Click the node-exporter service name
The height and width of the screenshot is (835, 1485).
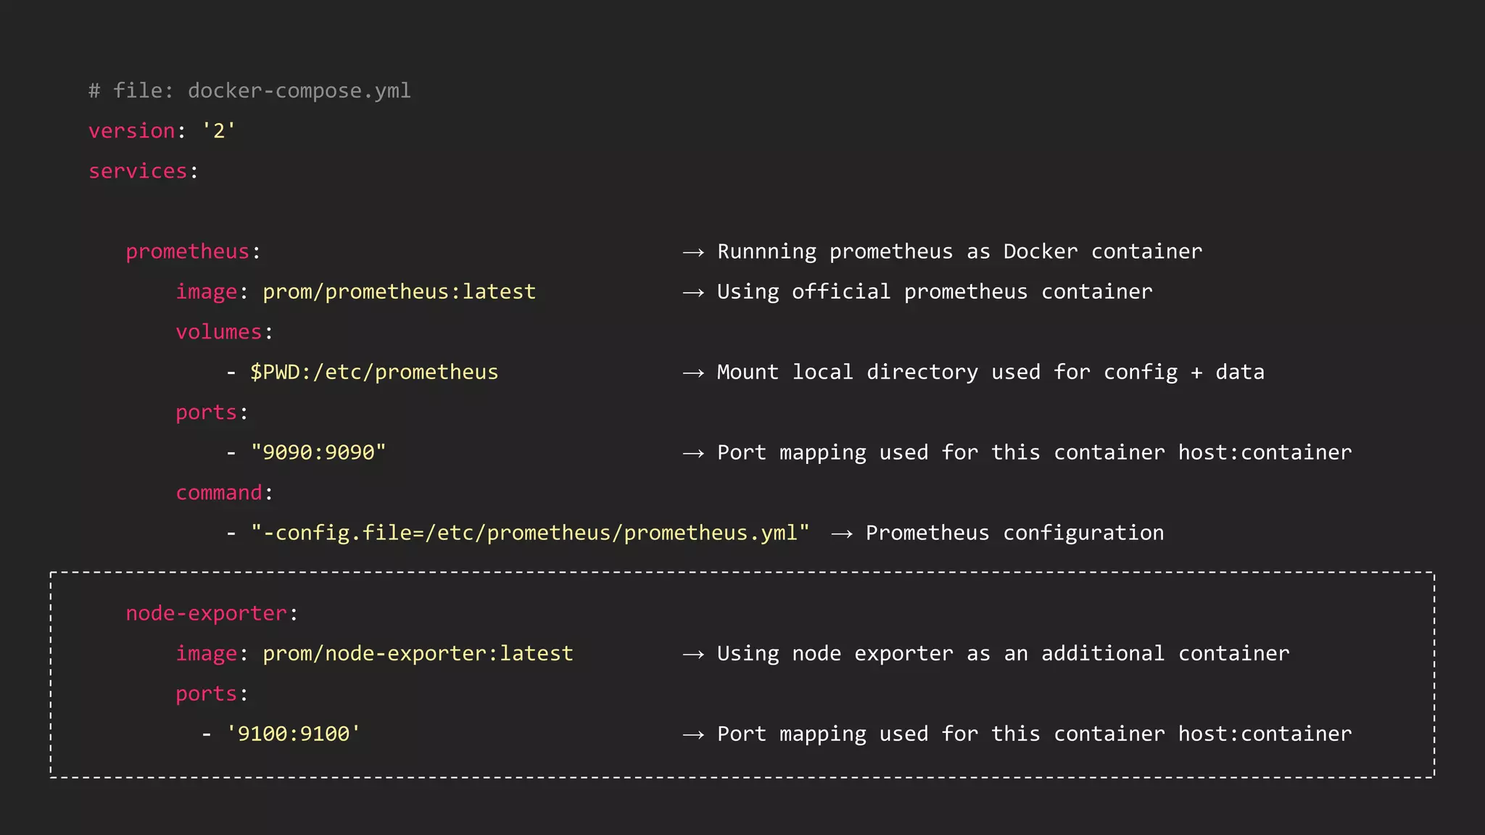point(206,613)
